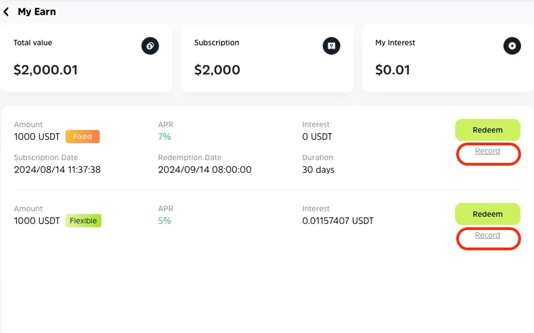Go back using the My Earn arrow
Viewport: 534px width, 333px height.
6,12
